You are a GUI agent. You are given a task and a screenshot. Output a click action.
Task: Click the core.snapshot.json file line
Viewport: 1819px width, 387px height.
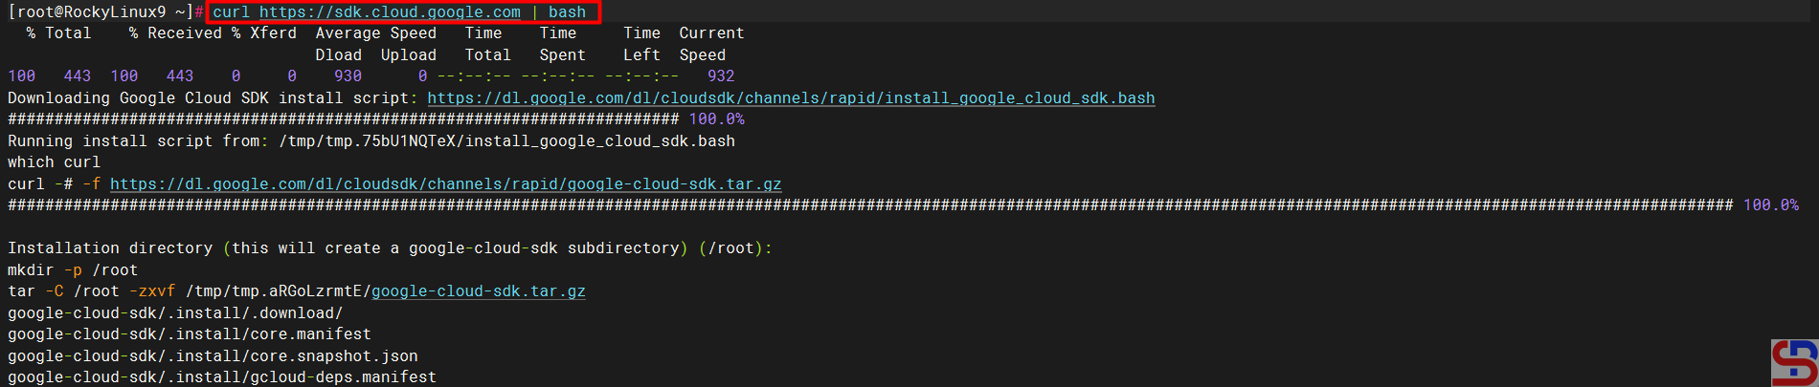click(213, 355)
